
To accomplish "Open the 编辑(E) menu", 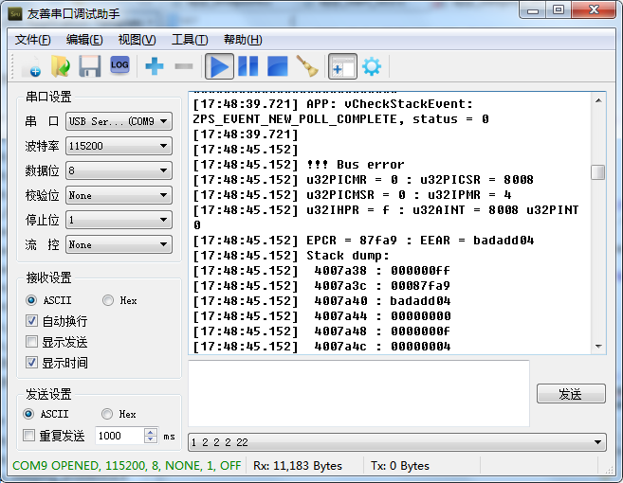I will pyautogui.click(x=84, y=40).
